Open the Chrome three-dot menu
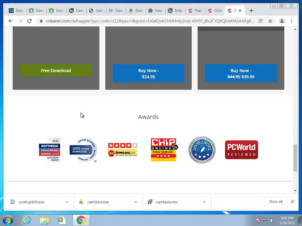The image size is (302, 226). [291, 21]
